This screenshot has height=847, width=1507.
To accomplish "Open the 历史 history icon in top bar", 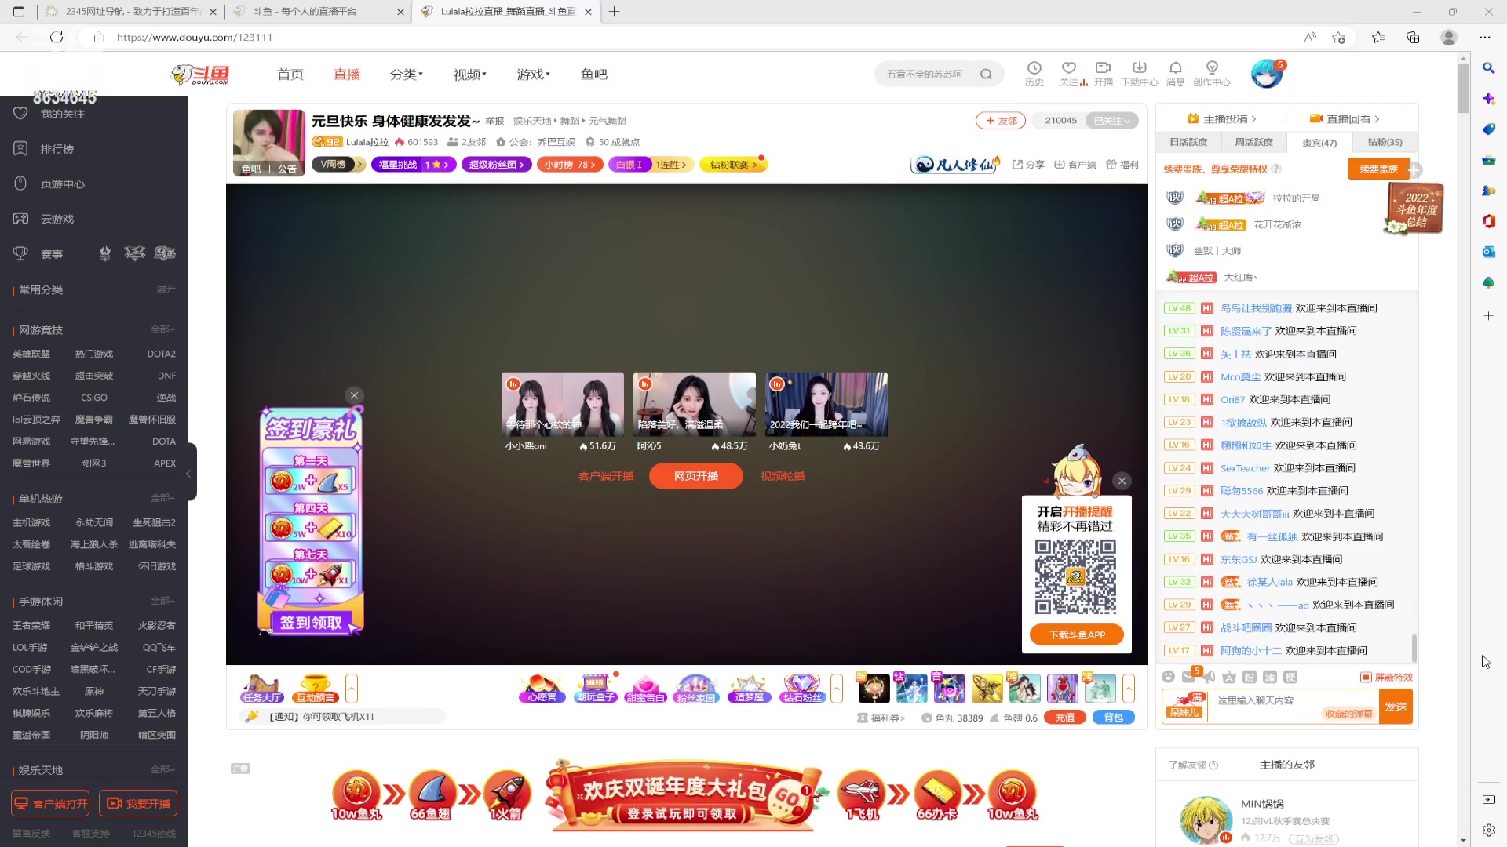I will click(x=1034, y=72).
